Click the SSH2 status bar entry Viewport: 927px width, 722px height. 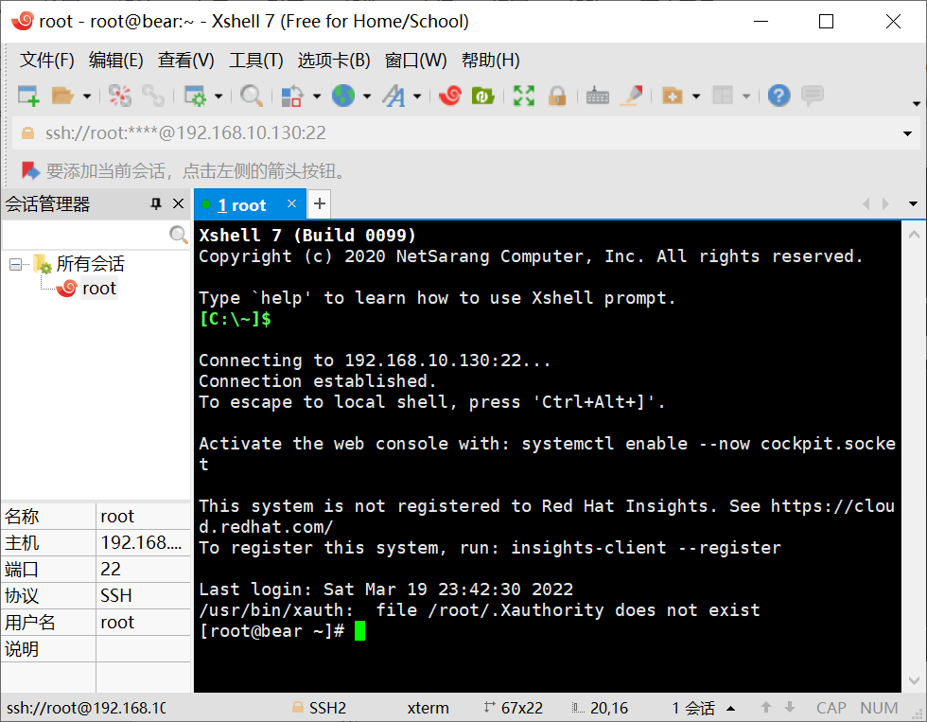(x=320, y=708)
